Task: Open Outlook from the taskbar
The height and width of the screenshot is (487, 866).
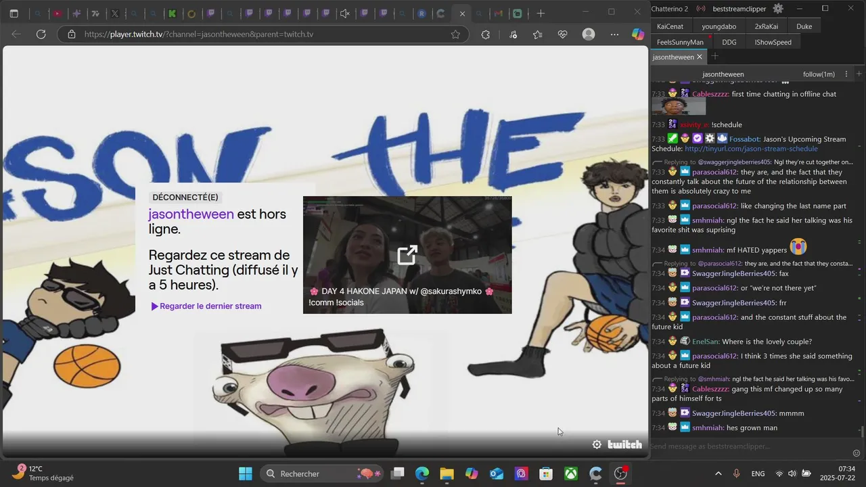Action: click(497, 473)
